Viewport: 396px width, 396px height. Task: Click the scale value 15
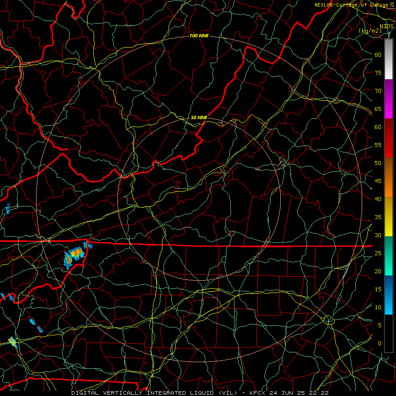[x=378, y=290]
